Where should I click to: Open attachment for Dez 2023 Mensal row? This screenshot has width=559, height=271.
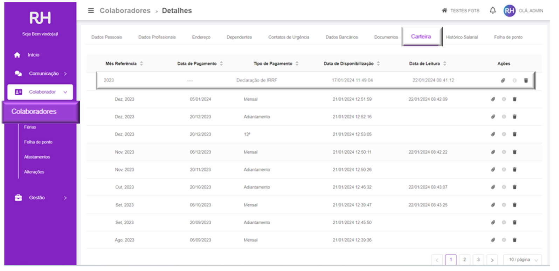coord(493,99)
